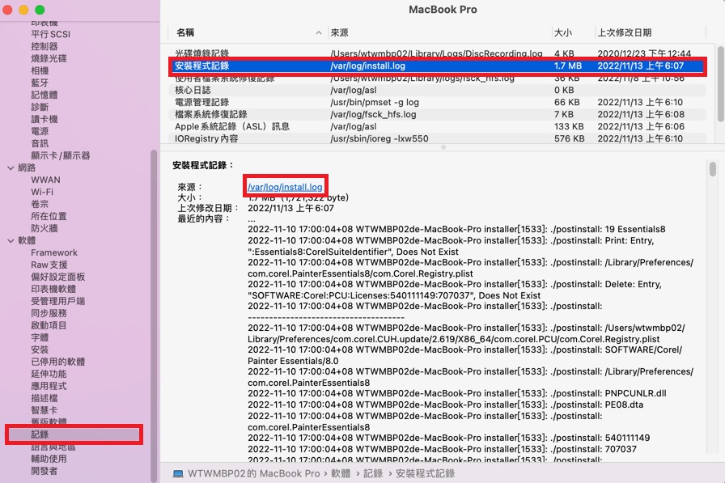This screenshot has width=725, height=483.
Task: Select 防火牆 in the sidebar
Action: pos(45,228)
